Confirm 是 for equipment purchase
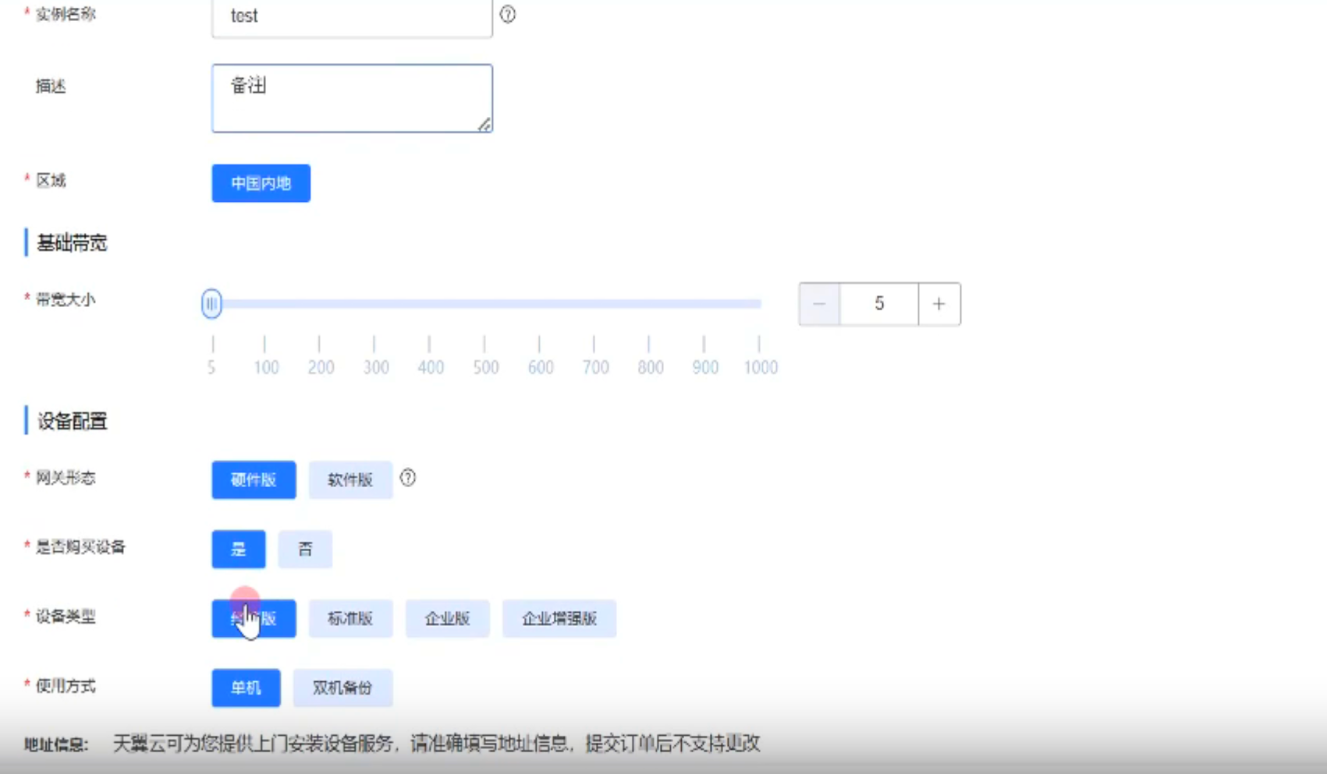This screenshot has width=1327, height=774. [238, 550]
